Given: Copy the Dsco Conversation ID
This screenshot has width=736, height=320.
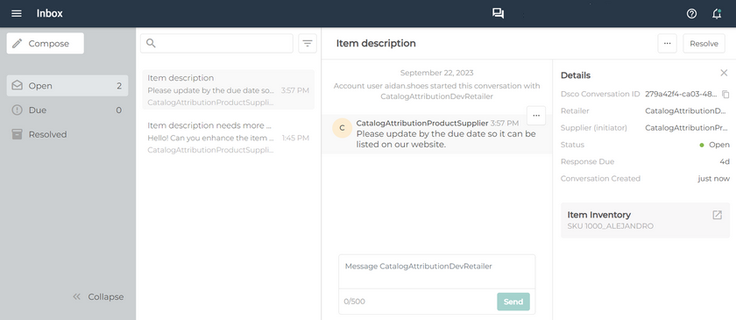Looking at the screenshot, I should (x=725, y=94).
